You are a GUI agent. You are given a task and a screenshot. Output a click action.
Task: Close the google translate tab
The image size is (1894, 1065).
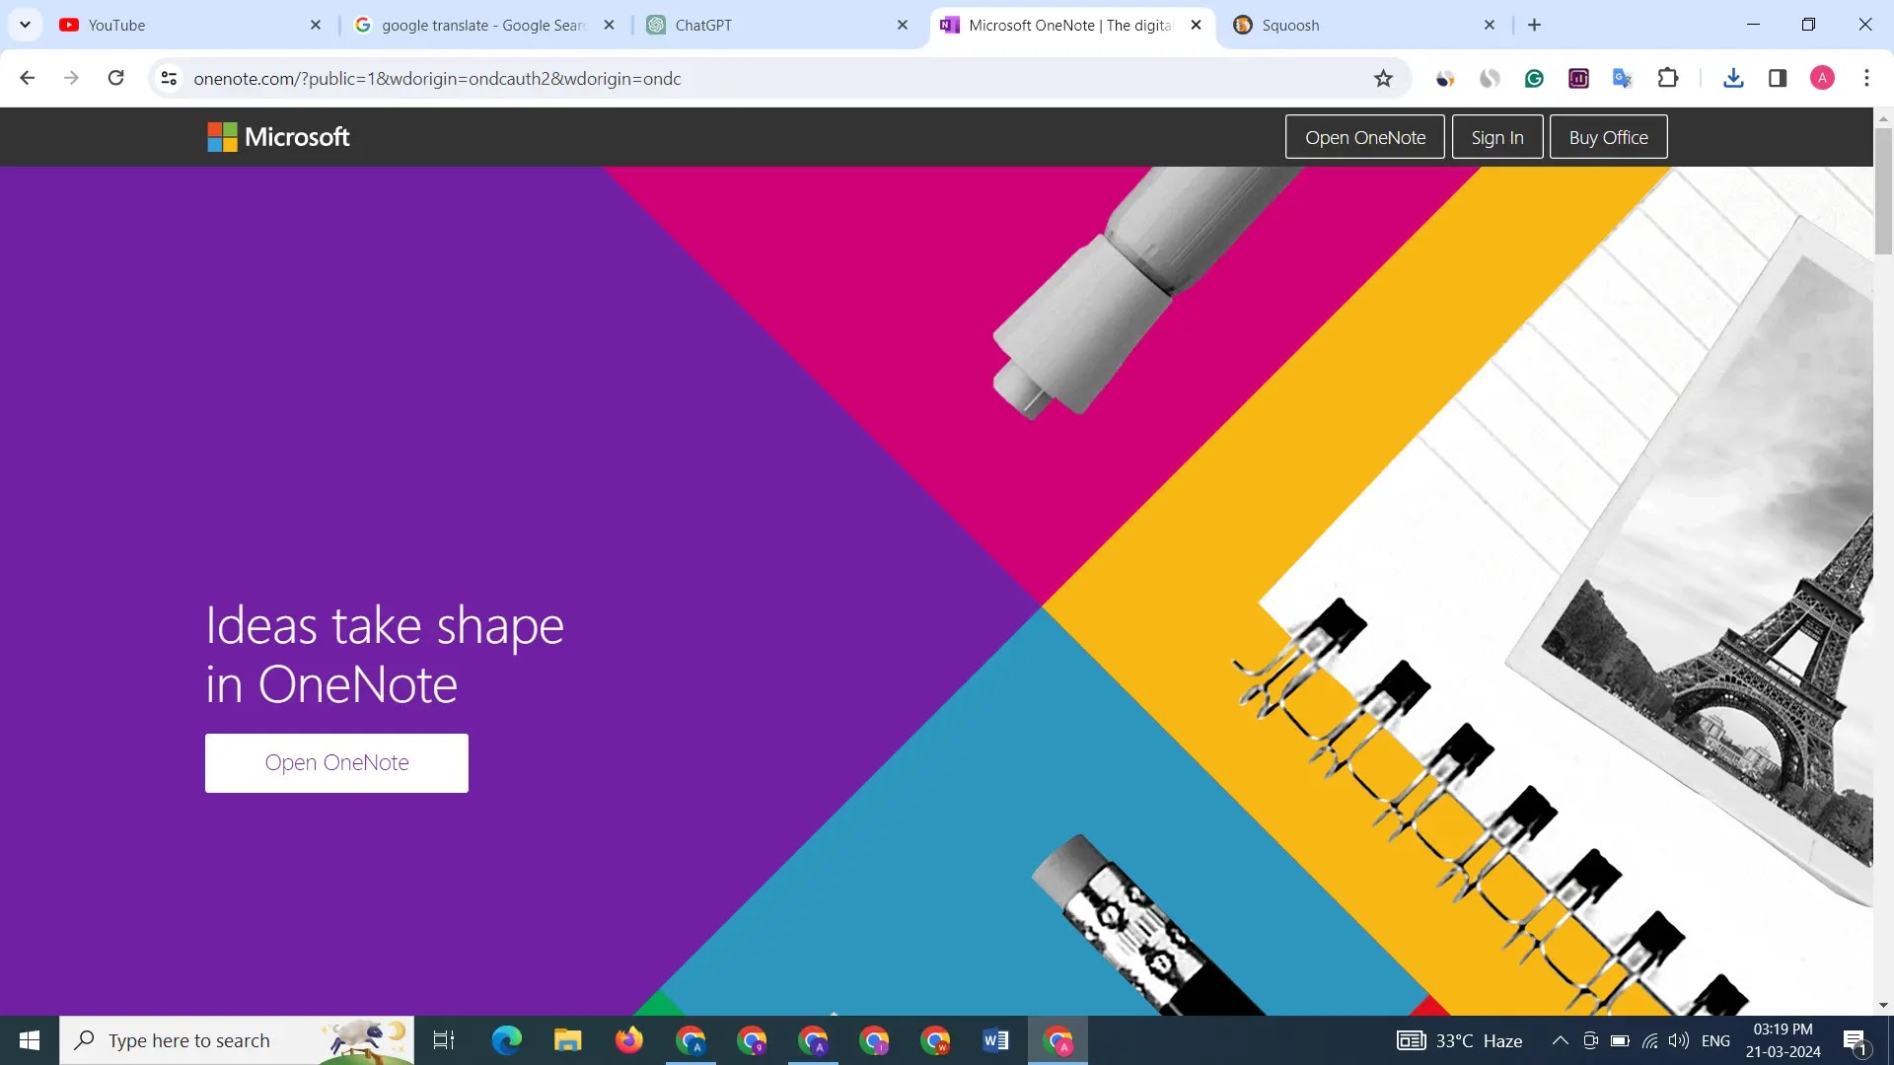tap(609, 25)
